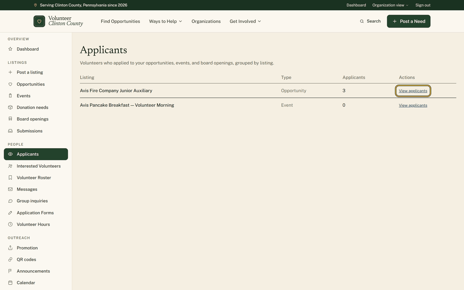The image size is (464, 290).
Task: Click the star icon next to Dashboard
Action: click(x=10, y=49)
